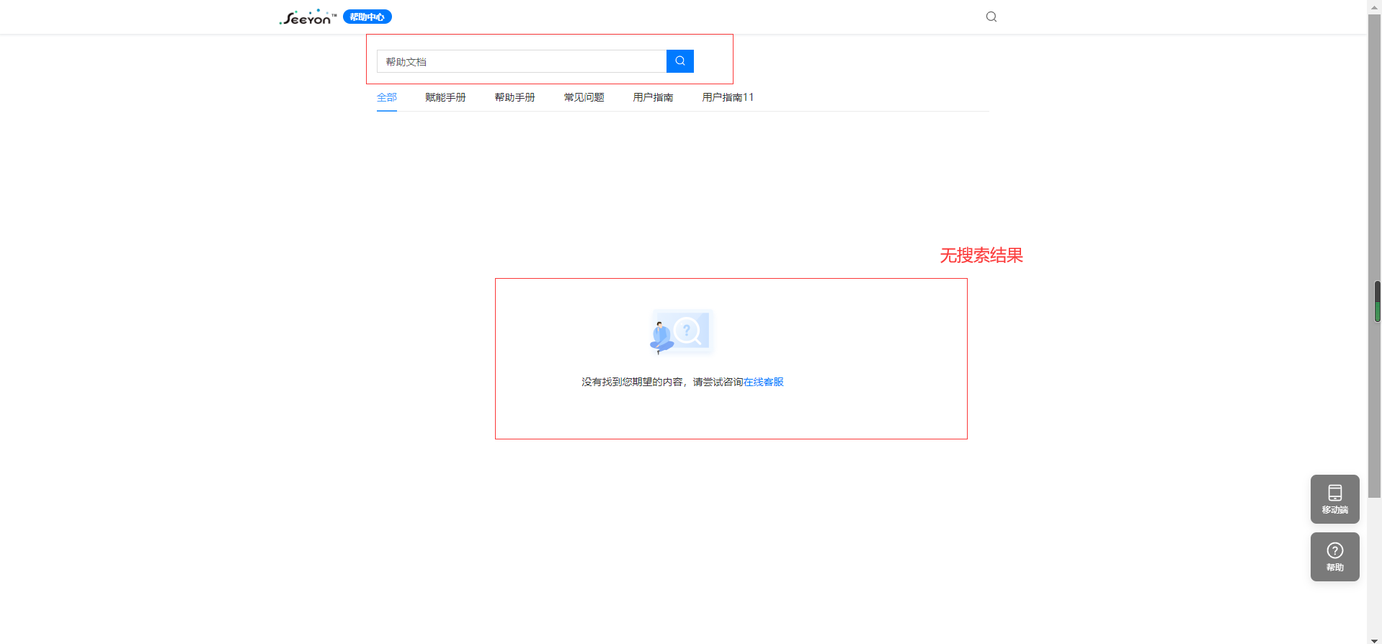This screenshot has height=644, width=1382.
Task: Open the 常见问题 tab
Action: [x=584, y=97]
